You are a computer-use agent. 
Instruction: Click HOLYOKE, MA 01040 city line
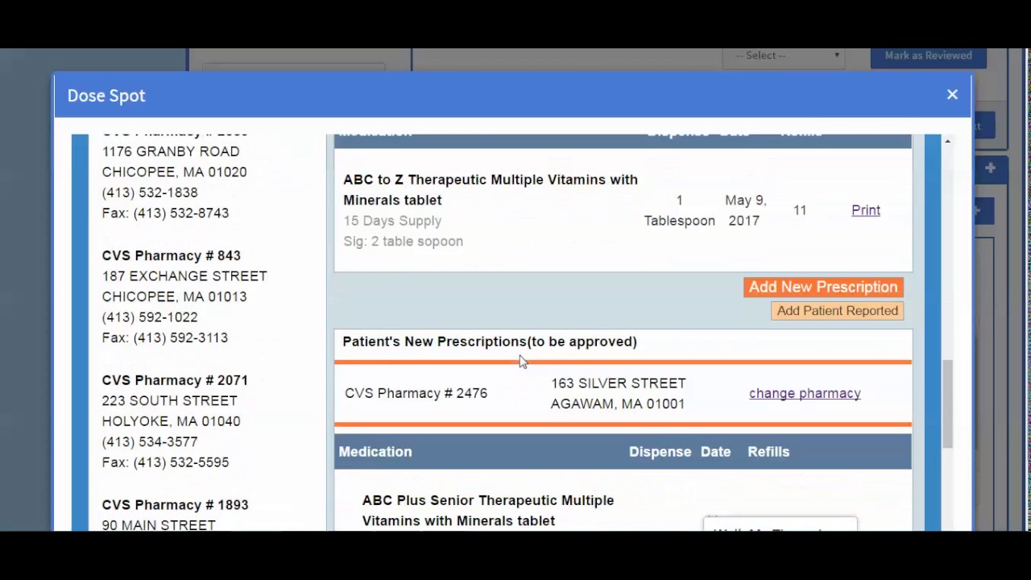pos(171,421)
